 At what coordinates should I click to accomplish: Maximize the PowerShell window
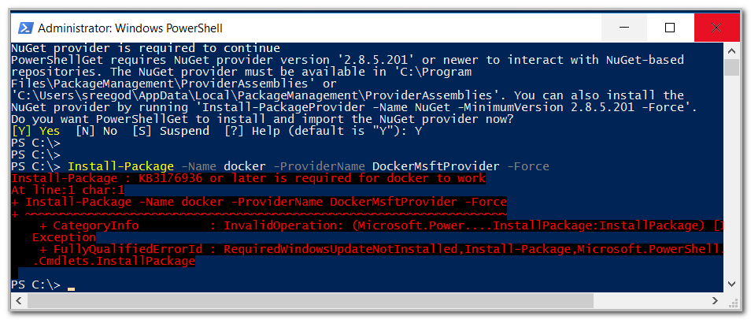point(670,28)
